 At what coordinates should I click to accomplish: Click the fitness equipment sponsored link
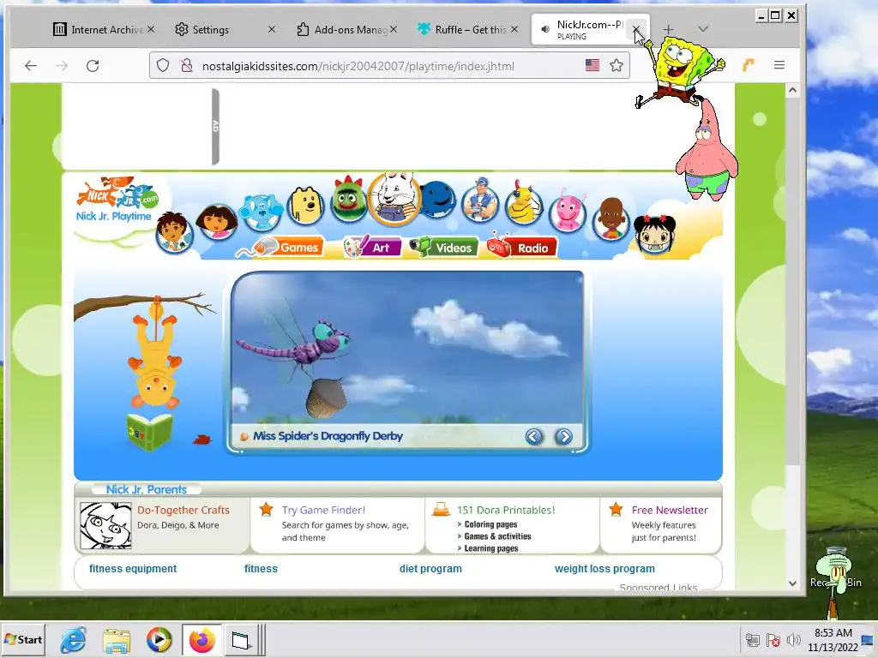tap(133, 569)
